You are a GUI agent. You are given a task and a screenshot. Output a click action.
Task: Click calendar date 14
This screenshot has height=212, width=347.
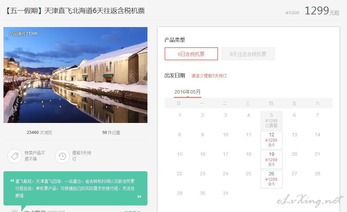click(x=318, y=135)
